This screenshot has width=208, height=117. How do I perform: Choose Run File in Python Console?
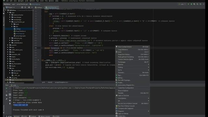point(132,106)
